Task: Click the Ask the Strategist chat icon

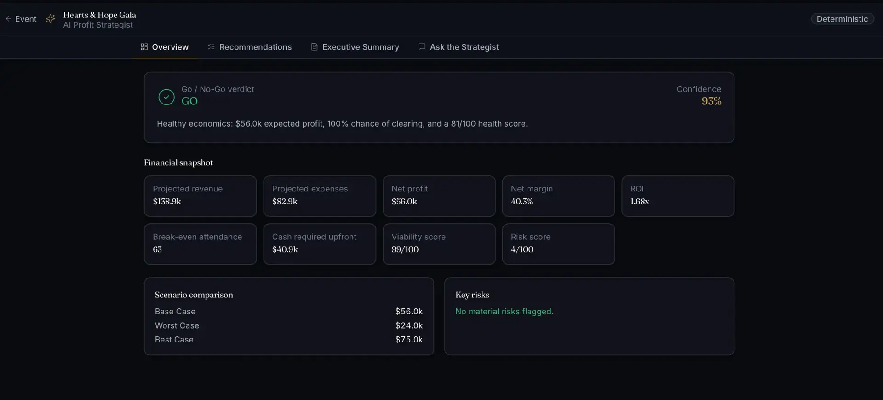Action: [x=422, y=47]
